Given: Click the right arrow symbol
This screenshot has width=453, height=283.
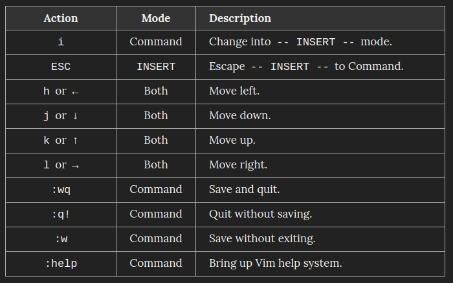Looking at the screenshot, I should tap(75, 166).
